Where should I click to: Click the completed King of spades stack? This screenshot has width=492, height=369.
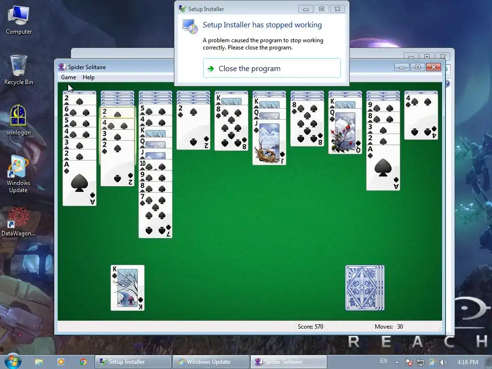coord(127,288)
